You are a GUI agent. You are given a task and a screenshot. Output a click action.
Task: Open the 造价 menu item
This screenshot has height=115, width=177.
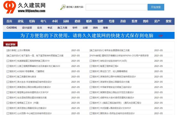click(x=123, y=21)
